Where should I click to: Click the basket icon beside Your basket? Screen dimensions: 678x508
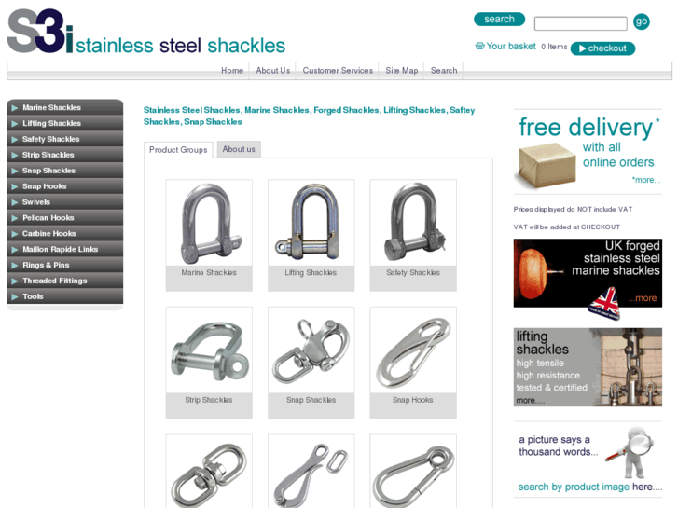(x=479, y=46)
